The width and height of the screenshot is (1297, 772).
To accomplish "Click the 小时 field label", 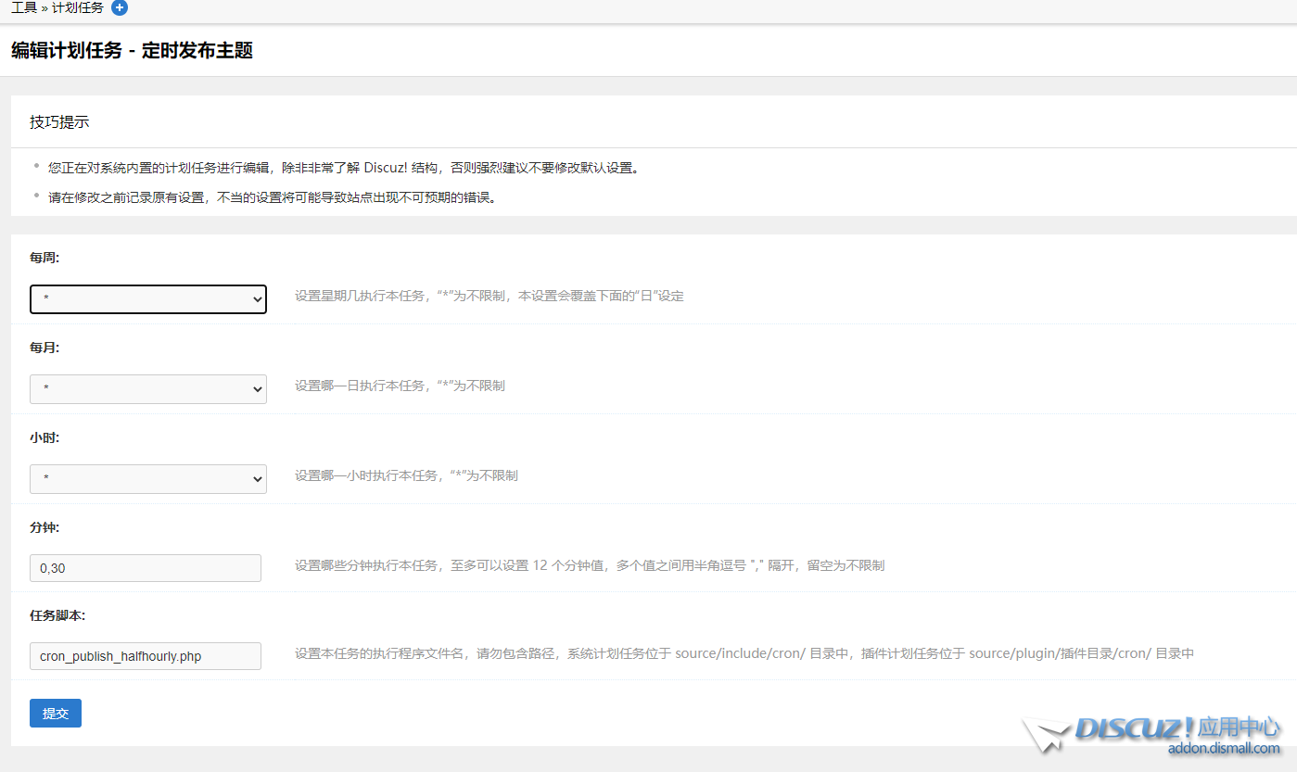I will 45,437.
